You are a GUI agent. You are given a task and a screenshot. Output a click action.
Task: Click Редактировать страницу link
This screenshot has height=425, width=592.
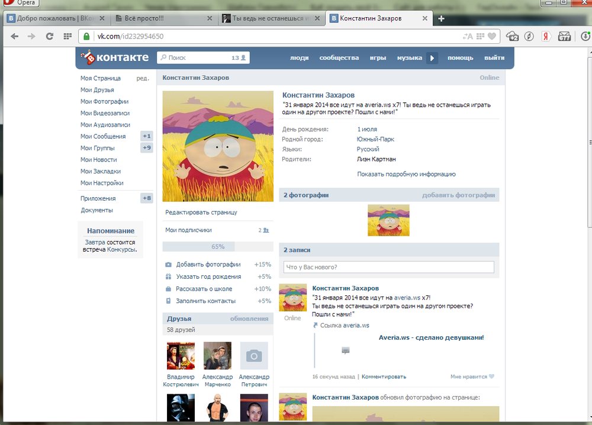[201, 212]
